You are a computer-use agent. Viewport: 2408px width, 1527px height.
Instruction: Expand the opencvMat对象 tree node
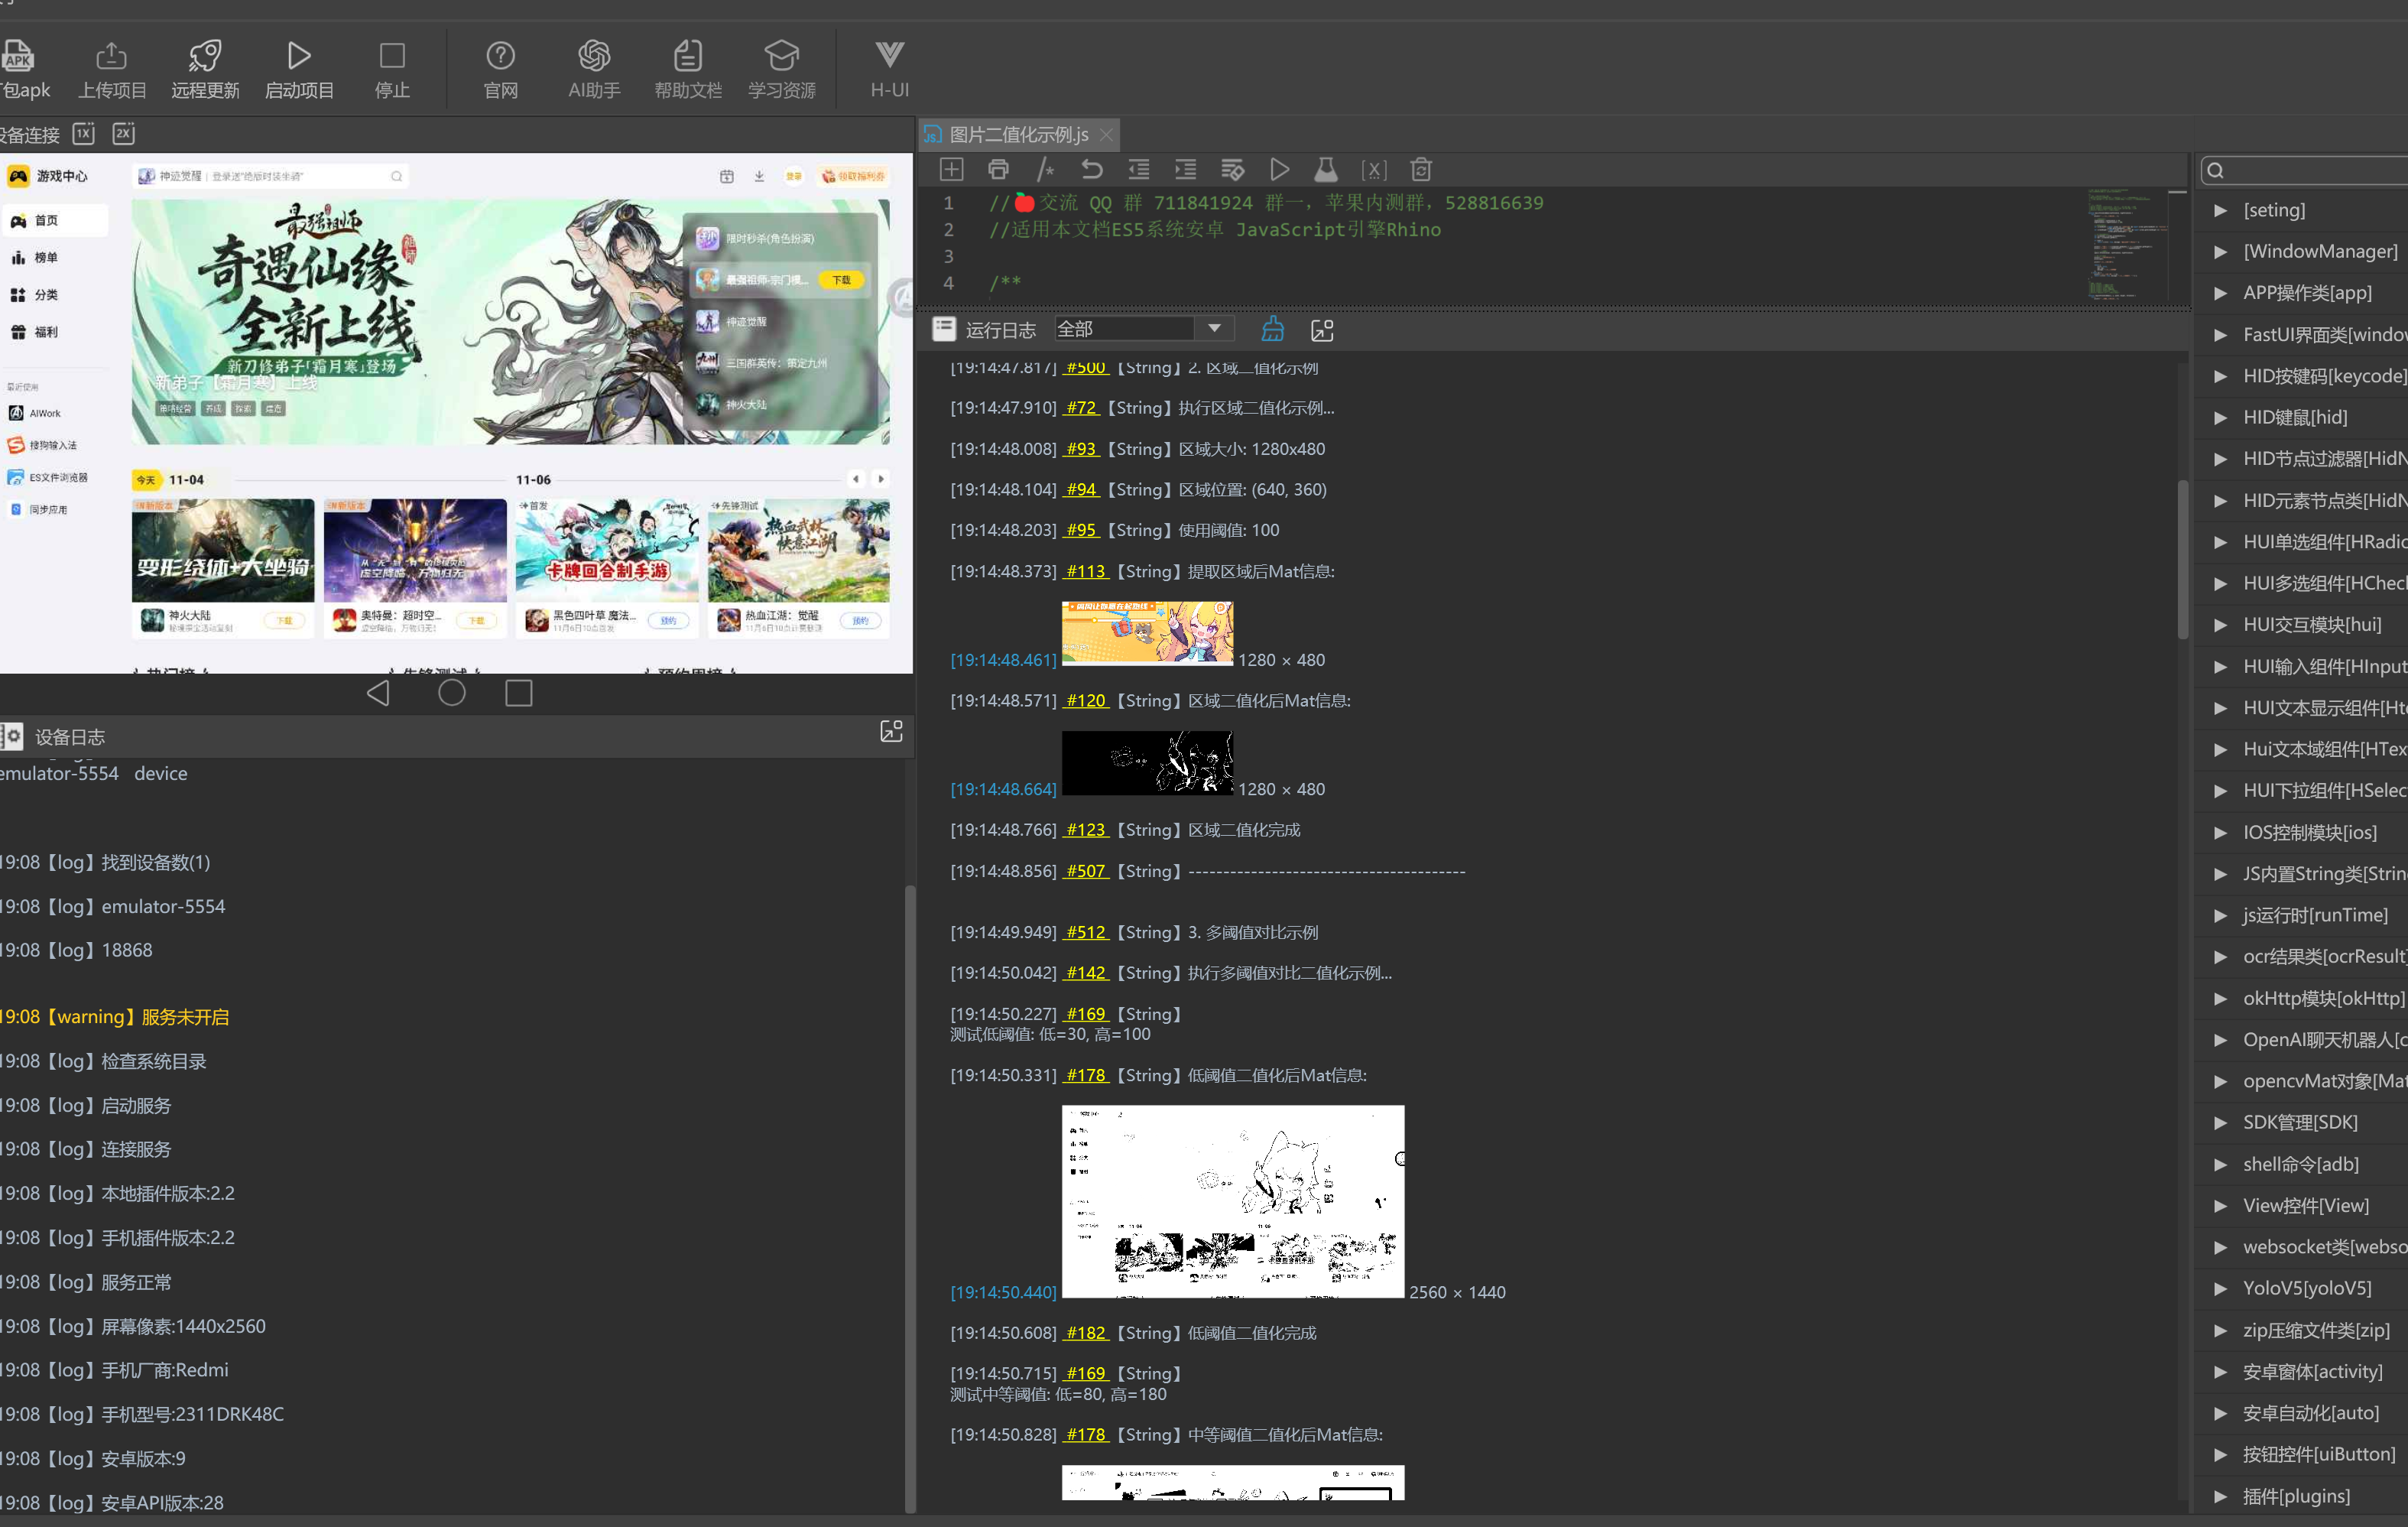[x=2220, y=1081]
